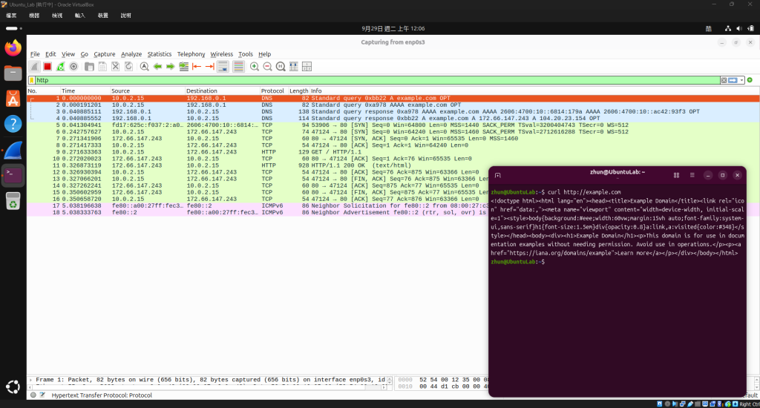Open new tab in terminal window

tap(497, 175)
